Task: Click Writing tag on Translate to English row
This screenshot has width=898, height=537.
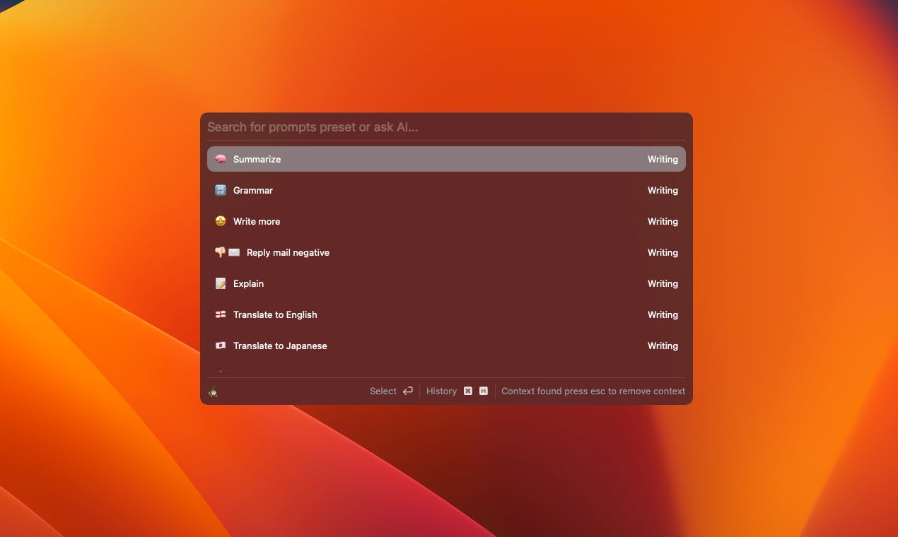Action: 663,314
